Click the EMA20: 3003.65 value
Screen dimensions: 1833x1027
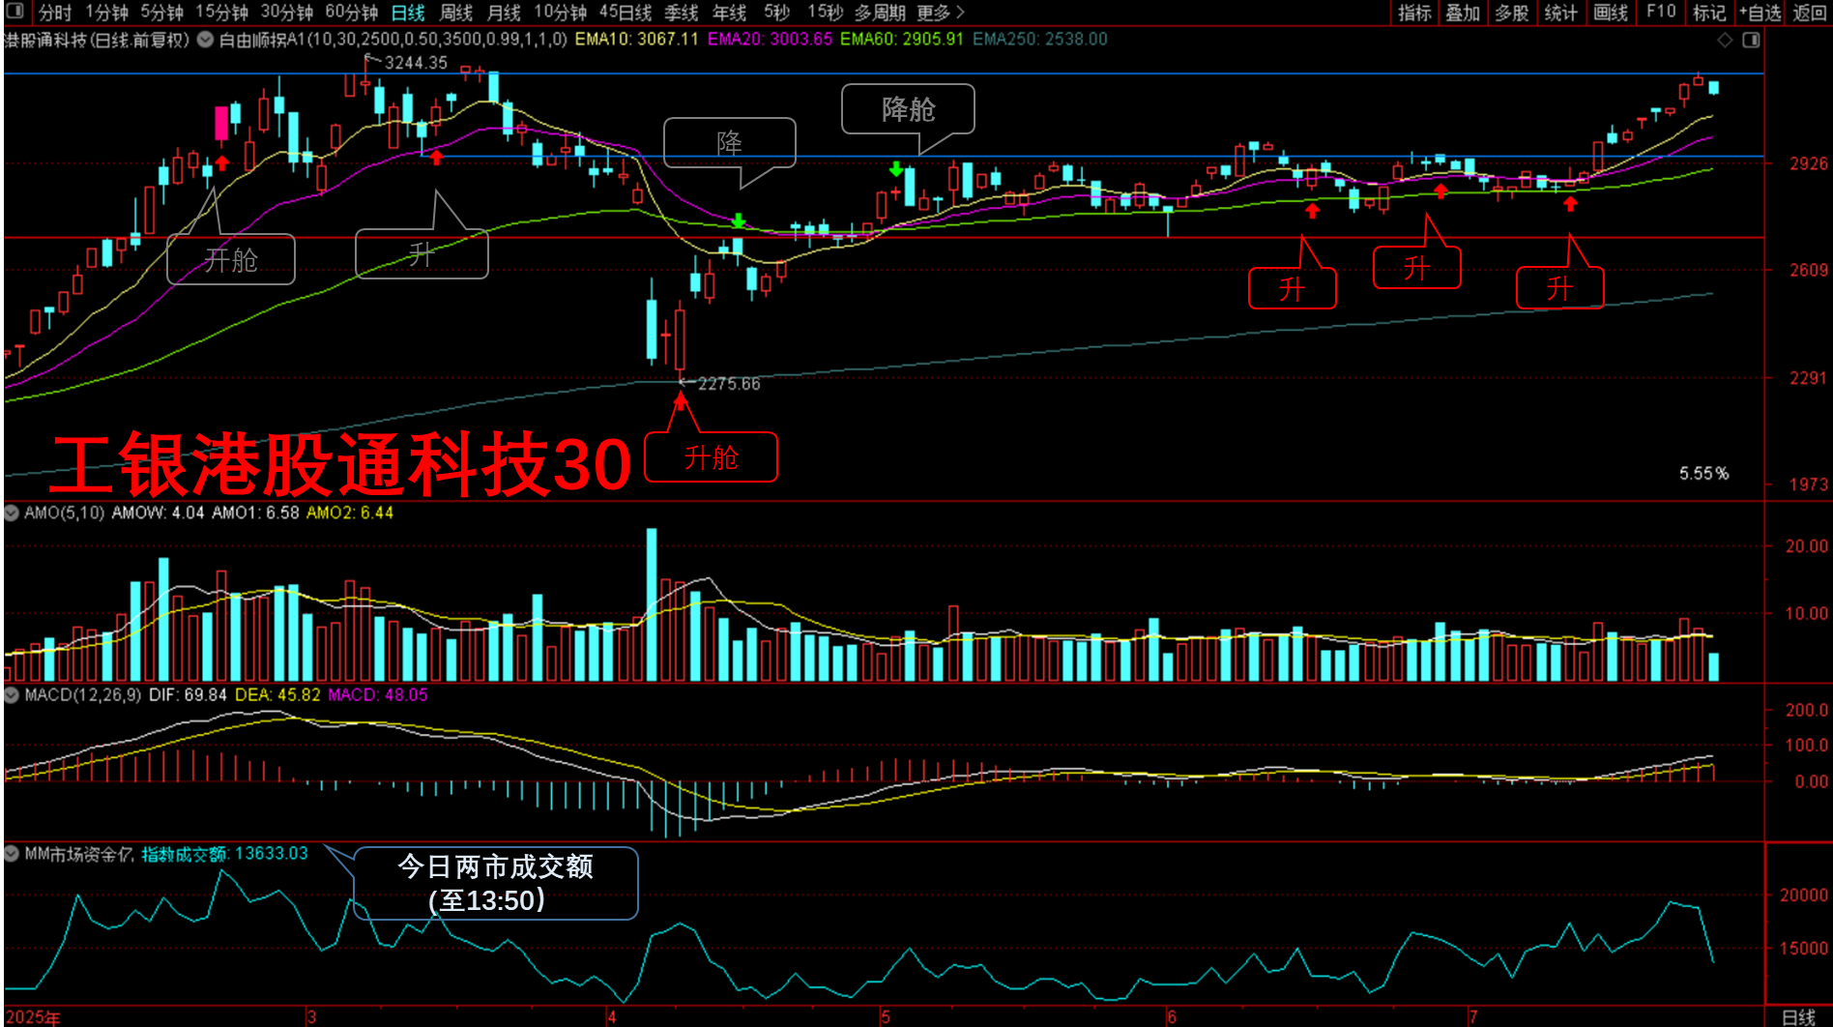[x=770, y=40]
